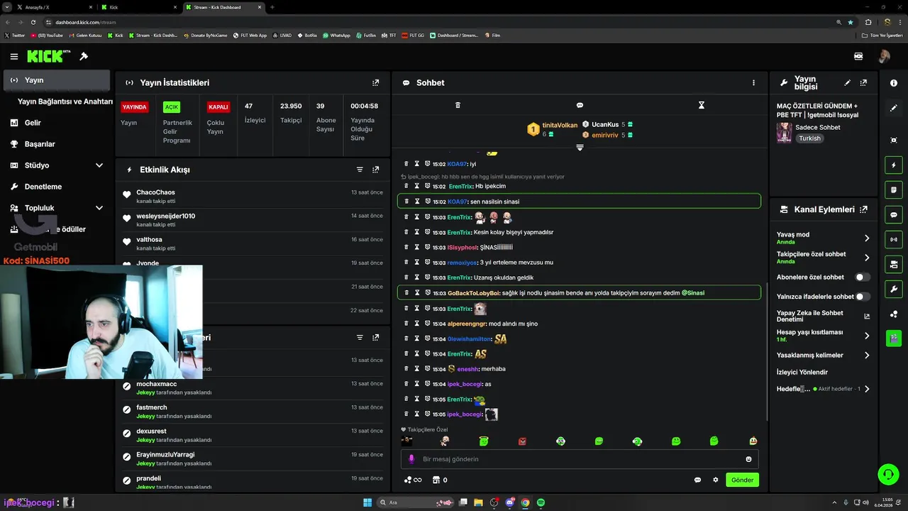This screenshot has height=511, width=908.
Task: Toggle the channel actions widget in right rail
Action: click(894, 265)
